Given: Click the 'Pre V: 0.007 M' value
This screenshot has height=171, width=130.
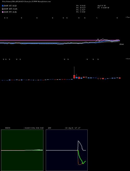Looking at the screenshot, I should click(103, 8).
